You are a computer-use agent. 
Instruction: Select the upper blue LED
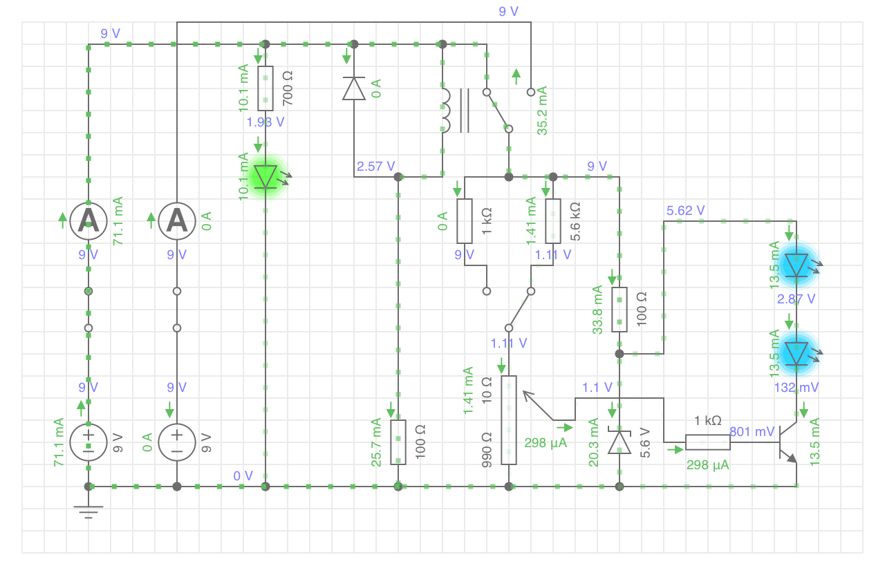(x=796, y=265)
